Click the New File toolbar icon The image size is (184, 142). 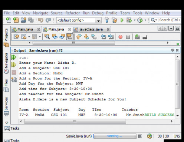(9, 20)
